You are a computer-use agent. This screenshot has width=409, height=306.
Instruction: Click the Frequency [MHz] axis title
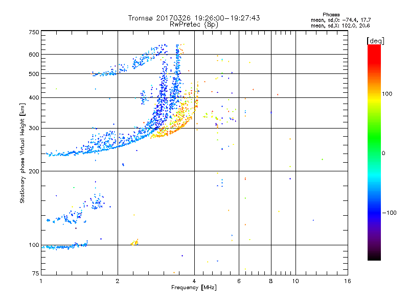[194, 288]
